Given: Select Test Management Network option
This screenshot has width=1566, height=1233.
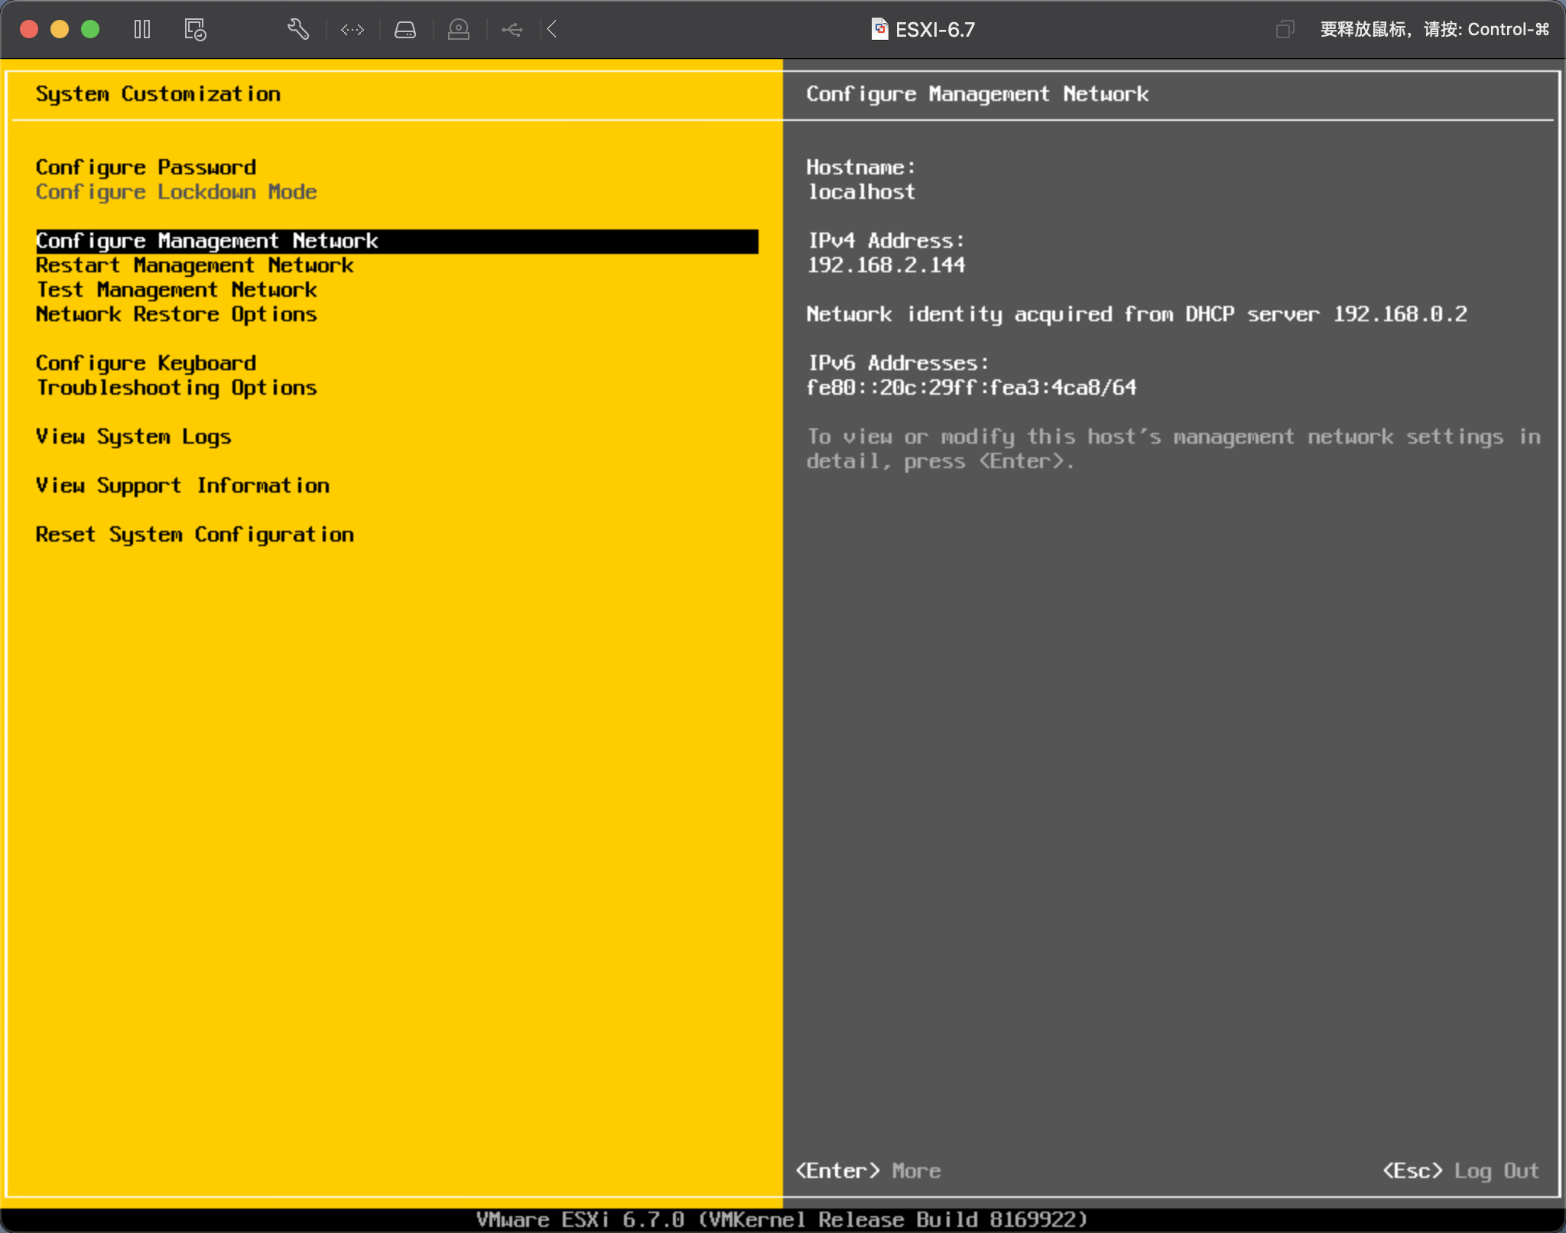Looking at the screenshot, I should [177, 290].
